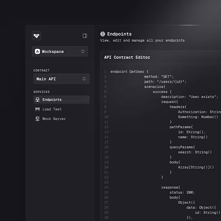This screenshot has width=221, height=221.
Task: Click the Mock Server icon
Action: pos(38,119)
